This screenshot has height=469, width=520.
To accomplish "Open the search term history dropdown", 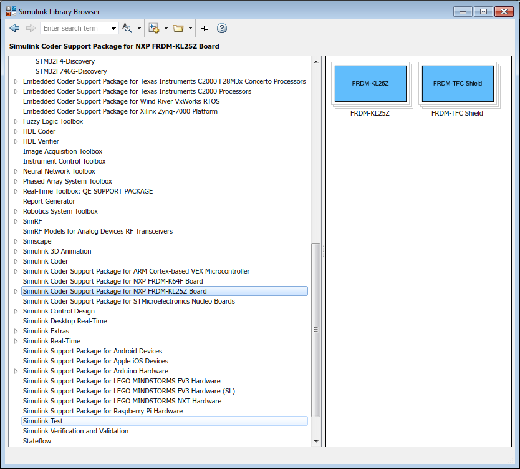I will tap(113, 28).
